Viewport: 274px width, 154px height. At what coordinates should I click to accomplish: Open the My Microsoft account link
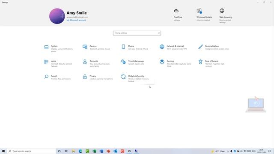coord(76,20)
